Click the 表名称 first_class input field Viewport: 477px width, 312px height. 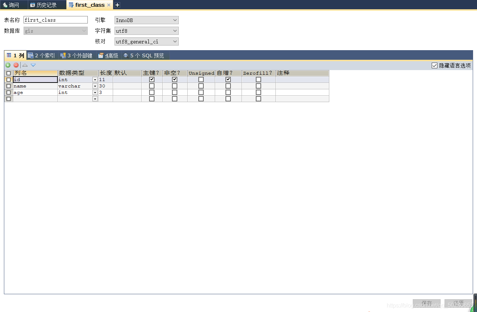tap(56, 20)
